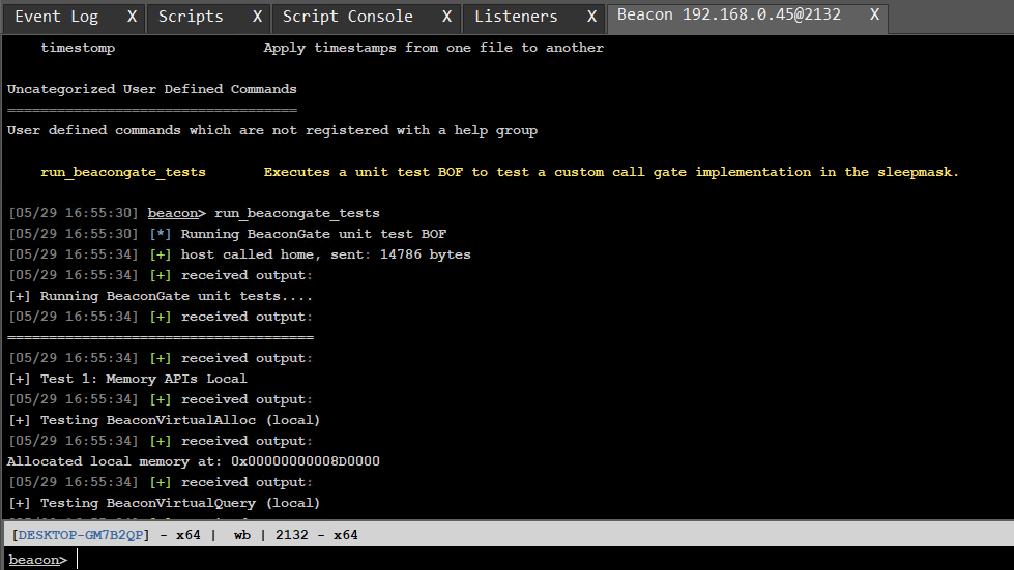Viewport: 1014px width, 570px height.
Task: Close the Script Console tab
Action: [x=446, y=16]
